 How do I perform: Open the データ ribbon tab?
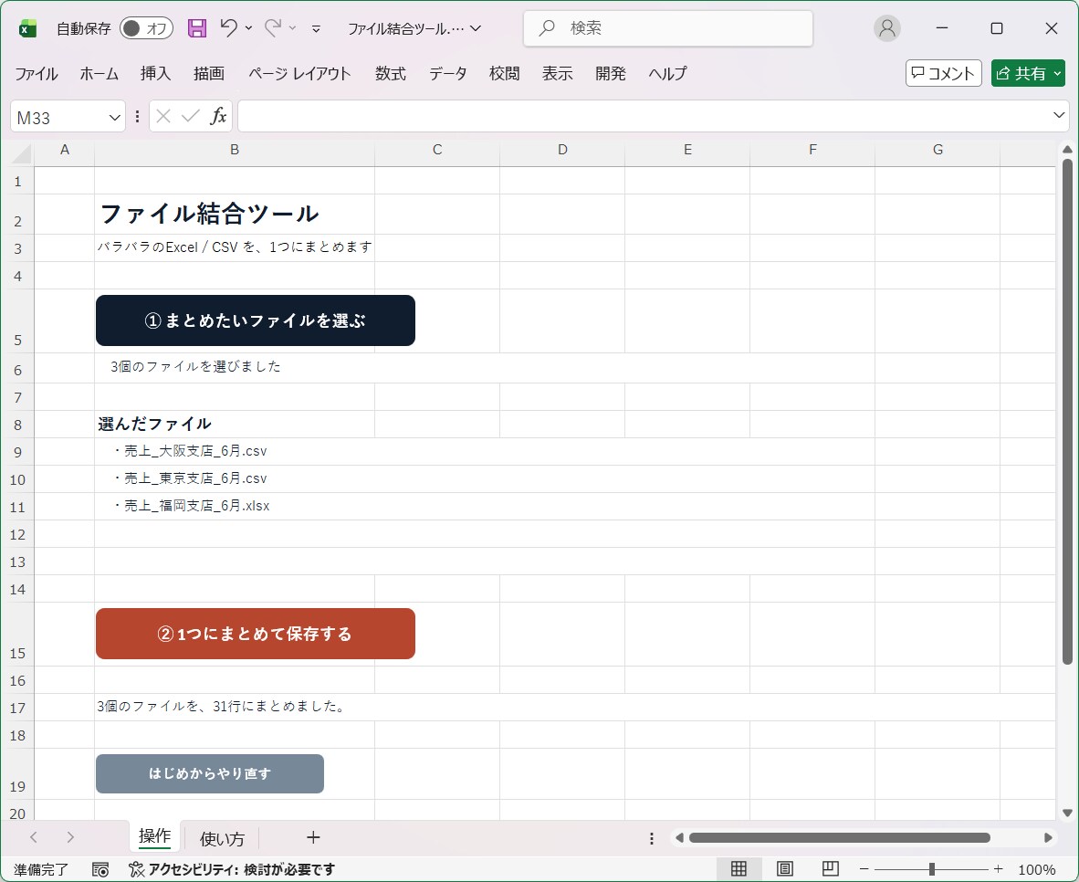(448, 74)
